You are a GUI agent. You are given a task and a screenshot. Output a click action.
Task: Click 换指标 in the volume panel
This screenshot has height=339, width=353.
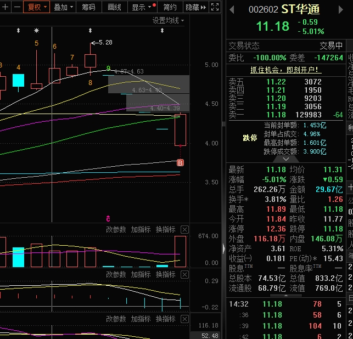pyautogui.click(x=165, y=229)
